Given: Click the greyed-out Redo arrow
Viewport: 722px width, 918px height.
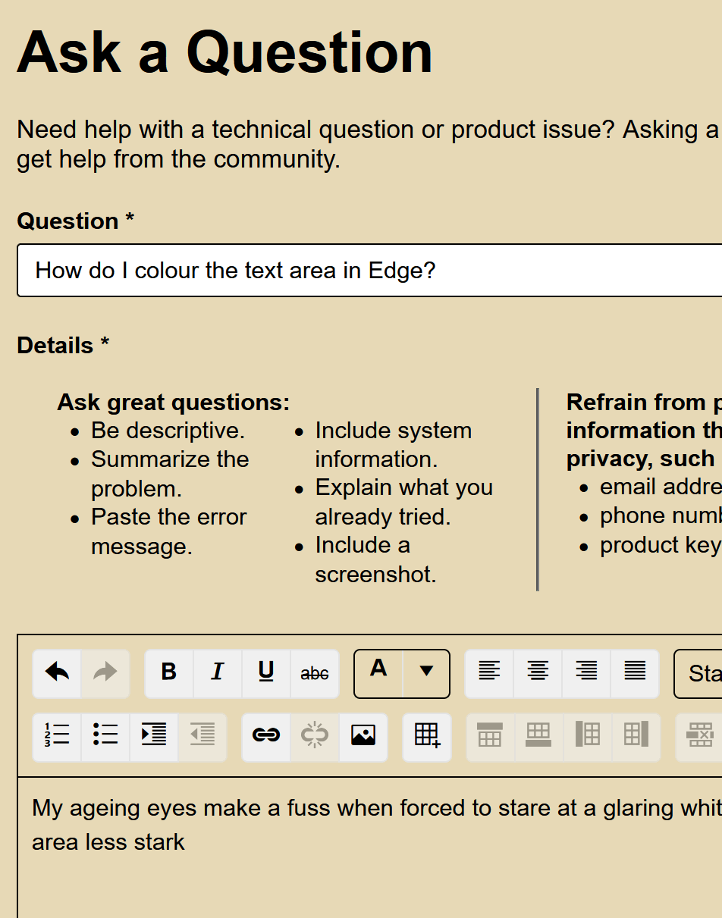Looking at the screenshot, I should tap(105, 673).
